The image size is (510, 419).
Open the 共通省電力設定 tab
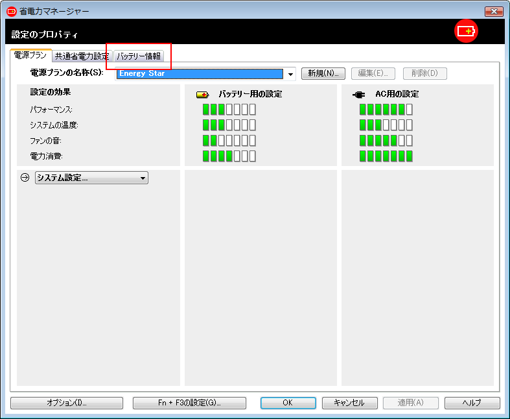pos(82,56)
